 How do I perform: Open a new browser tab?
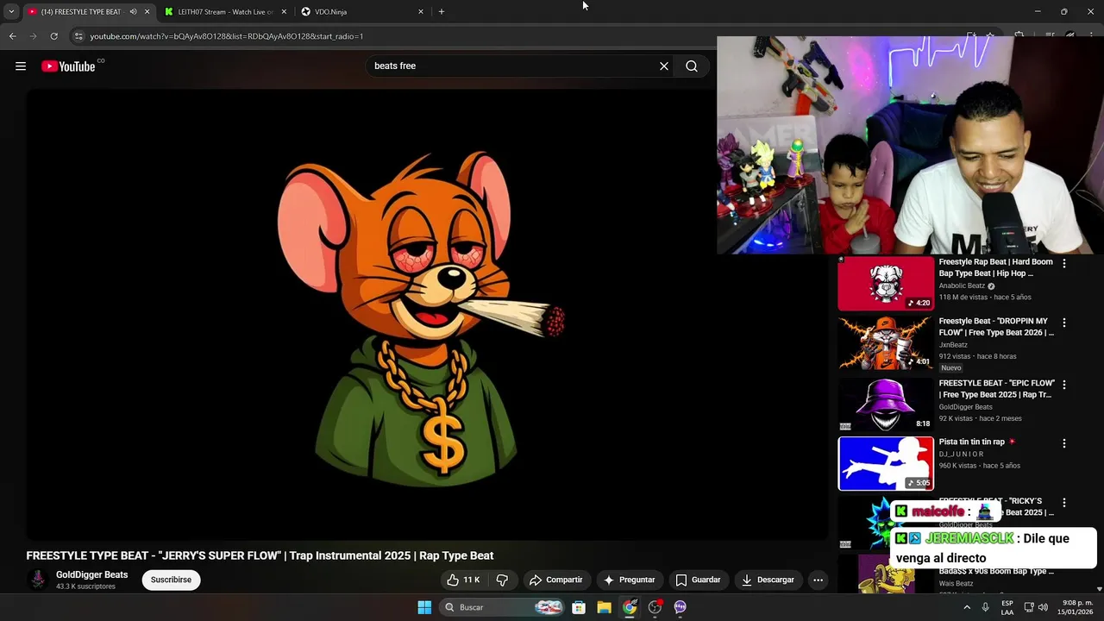pyautogui.click(x=442, y=12)
